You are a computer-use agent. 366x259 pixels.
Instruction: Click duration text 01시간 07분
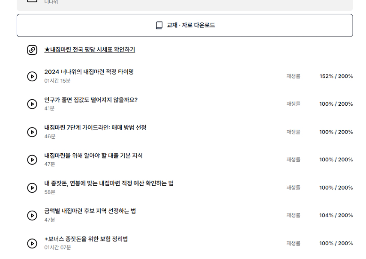pyautogui.click(x=57, y=247)
